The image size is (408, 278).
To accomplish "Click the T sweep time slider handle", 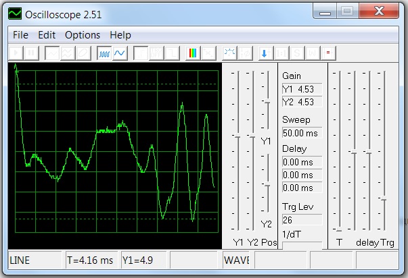I will [x=338, y=229].
